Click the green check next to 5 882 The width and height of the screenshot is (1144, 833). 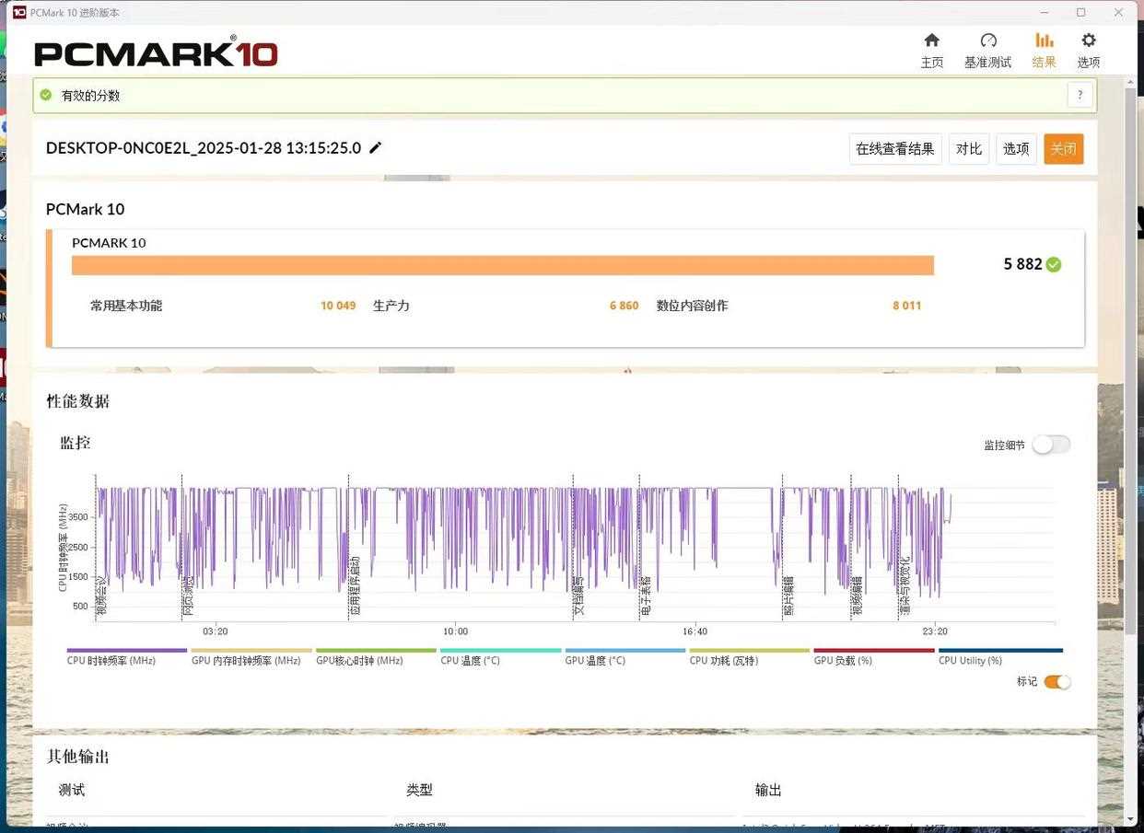[1054, 264]
